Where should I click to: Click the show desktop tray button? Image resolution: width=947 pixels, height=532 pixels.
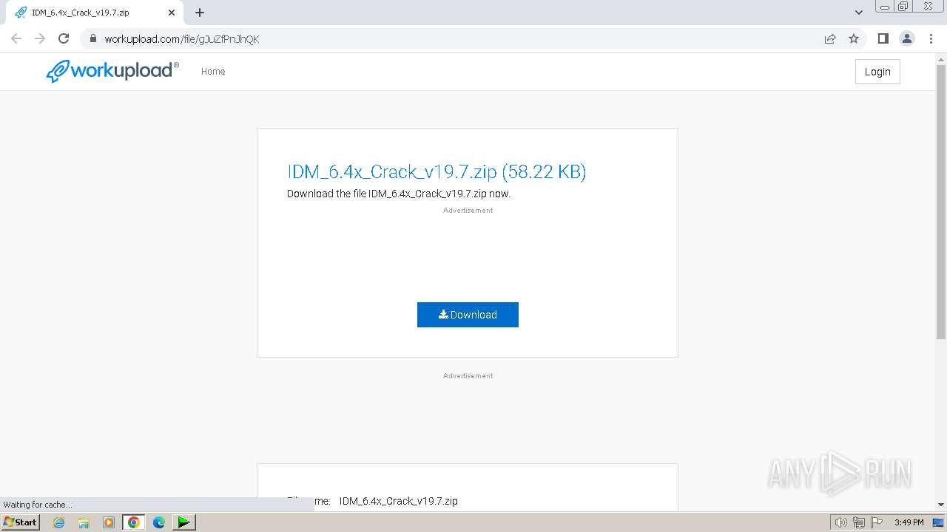click(939, 522)
